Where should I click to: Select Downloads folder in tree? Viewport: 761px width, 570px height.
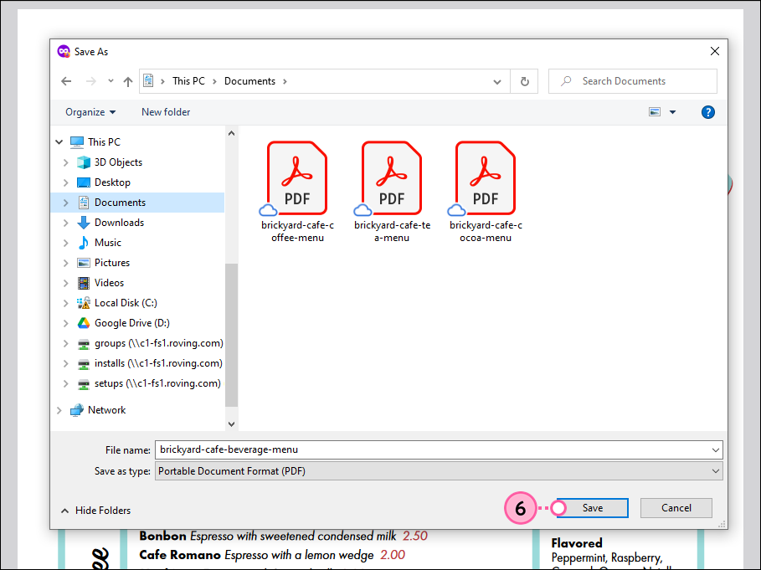[119, 223]
